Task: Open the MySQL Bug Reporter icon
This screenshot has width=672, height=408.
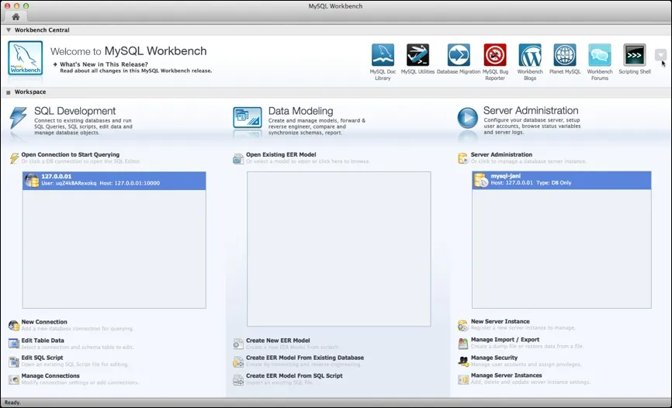Action: point(495,55)
